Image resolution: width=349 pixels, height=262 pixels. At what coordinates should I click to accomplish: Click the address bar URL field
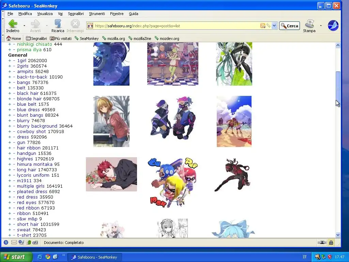coord(176,26)
